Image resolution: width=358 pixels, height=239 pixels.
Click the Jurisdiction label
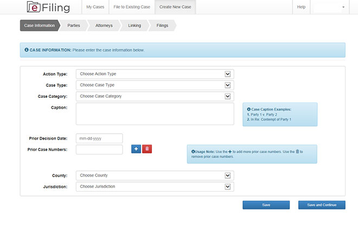[55, 187]
